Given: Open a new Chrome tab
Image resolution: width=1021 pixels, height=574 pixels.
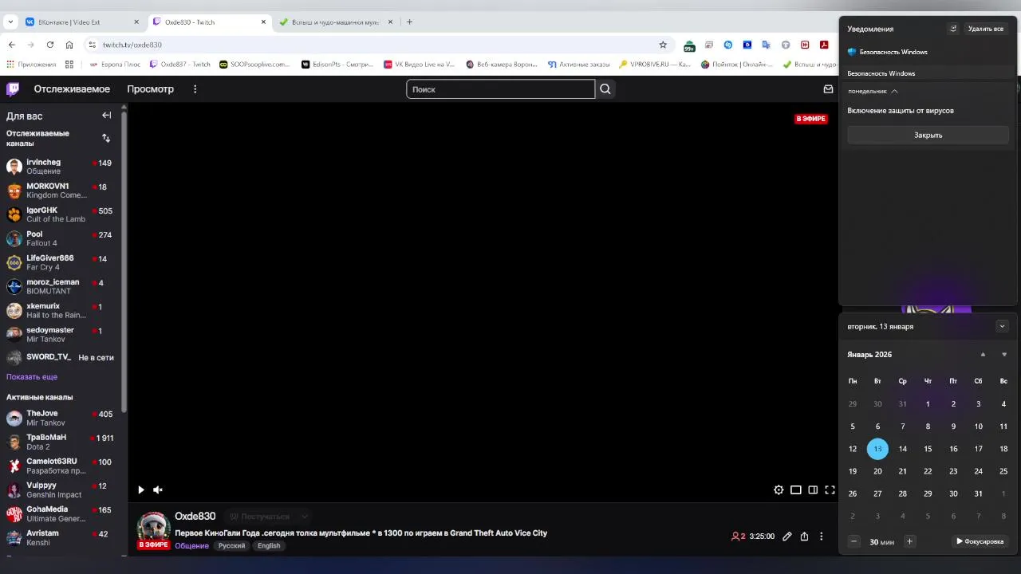Looking at the screenshot, I should tap(409, 22).
